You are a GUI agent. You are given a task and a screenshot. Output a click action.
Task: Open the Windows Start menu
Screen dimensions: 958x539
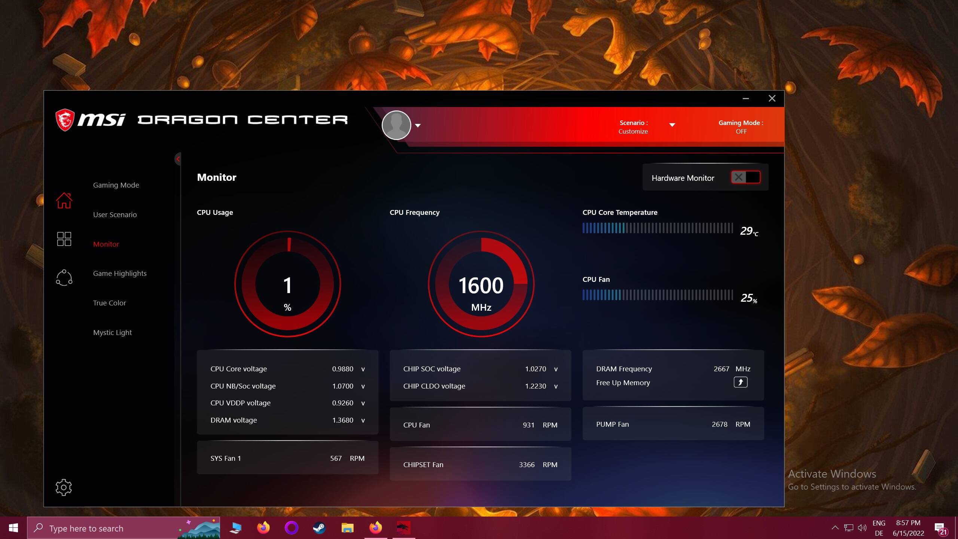(13, 528)
